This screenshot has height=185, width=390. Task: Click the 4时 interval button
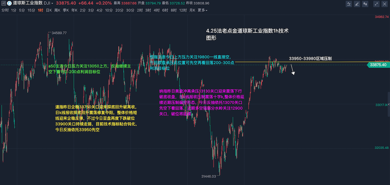[x=157, y=10]
